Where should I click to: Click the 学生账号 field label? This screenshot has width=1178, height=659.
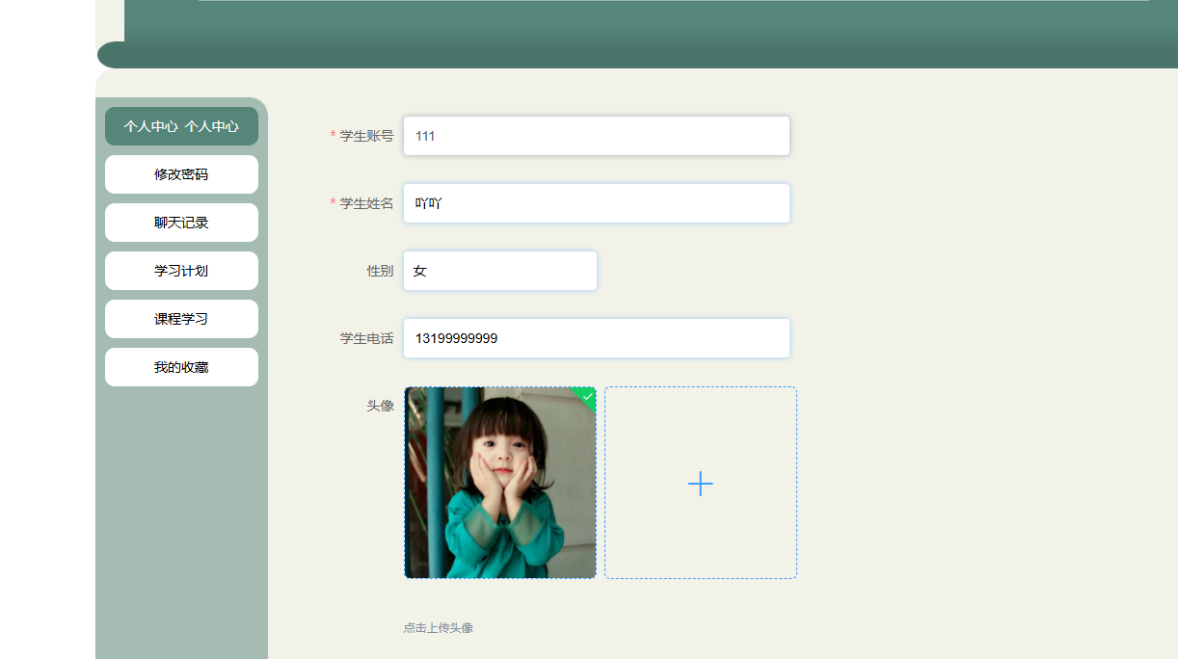point(366,136)
